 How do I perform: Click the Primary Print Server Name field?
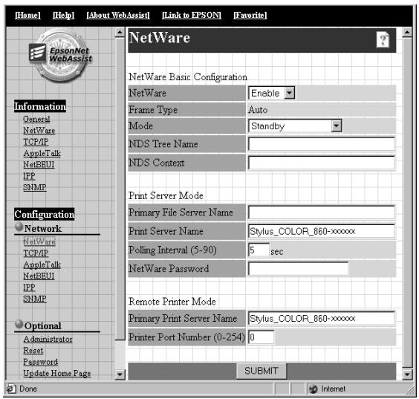point(322,318)
